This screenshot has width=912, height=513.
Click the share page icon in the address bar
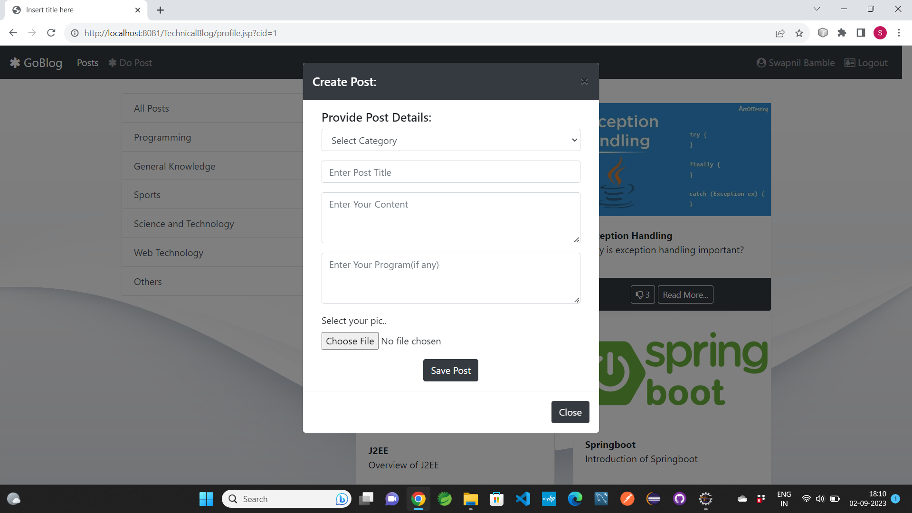(780, 33)
